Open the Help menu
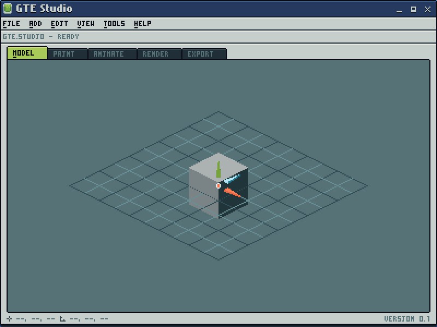The image size is (437, 327). [143, 24]
